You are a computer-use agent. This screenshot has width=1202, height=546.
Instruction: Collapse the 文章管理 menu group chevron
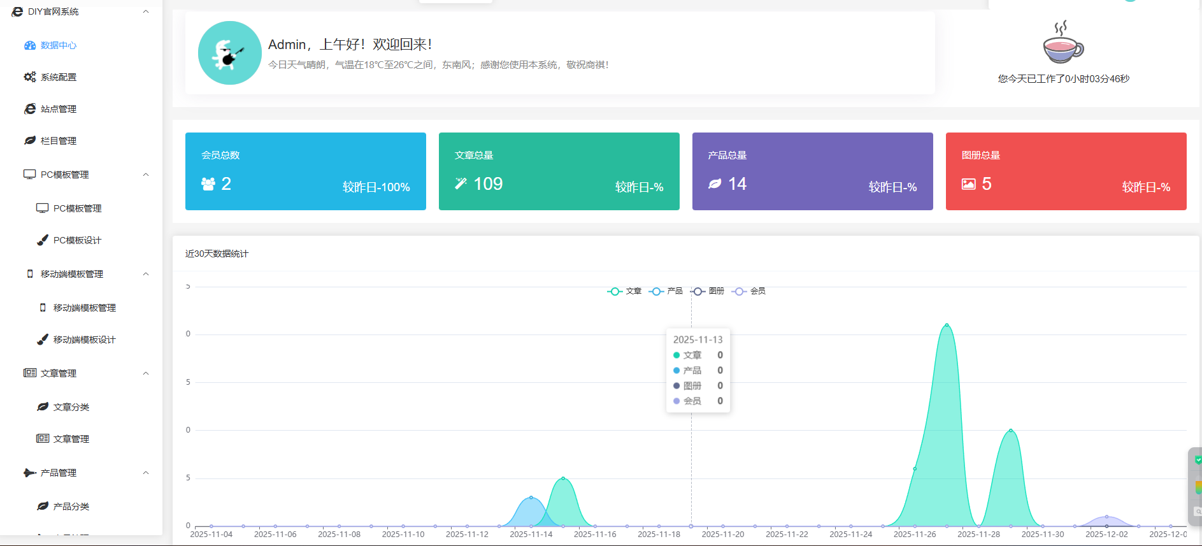pyautogui.click(x=146, y=373)
